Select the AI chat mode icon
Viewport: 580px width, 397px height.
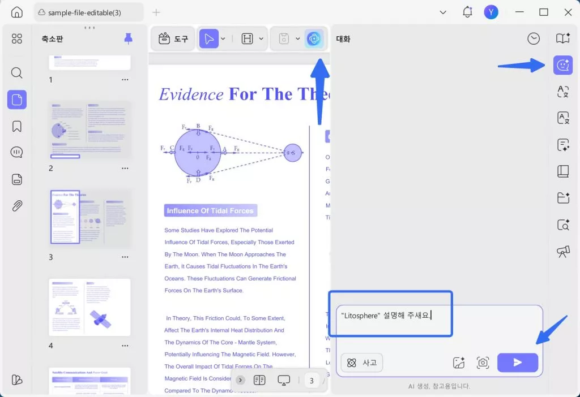click(x=563, y=66)
